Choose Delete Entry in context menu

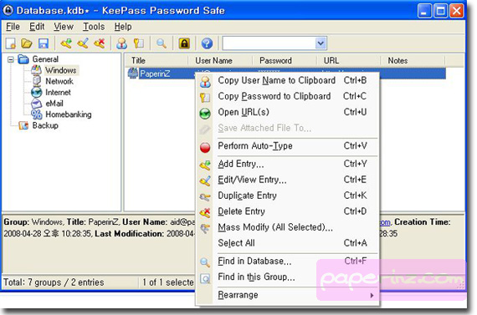pyautogui.click(x=288, y=211)
